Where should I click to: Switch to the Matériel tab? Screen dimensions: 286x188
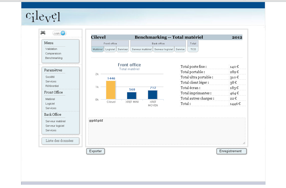tap(97, 49)
